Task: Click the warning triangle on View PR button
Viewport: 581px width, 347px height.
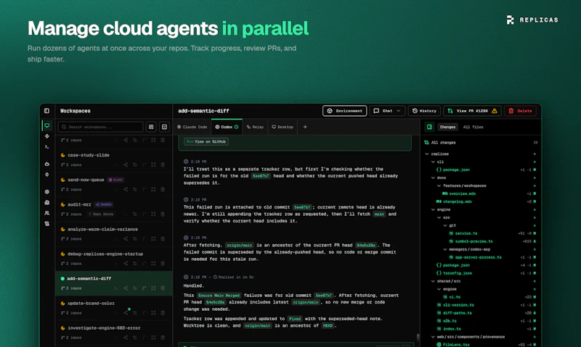Action: (495, 111)
